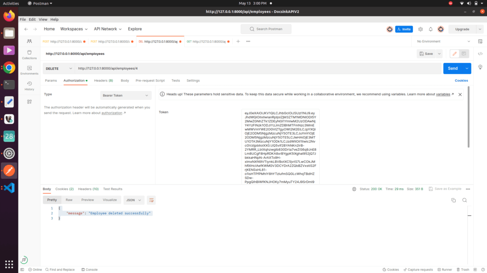487x273 pixels.
Task: Open the notifications bell
Action: point(430,29)
